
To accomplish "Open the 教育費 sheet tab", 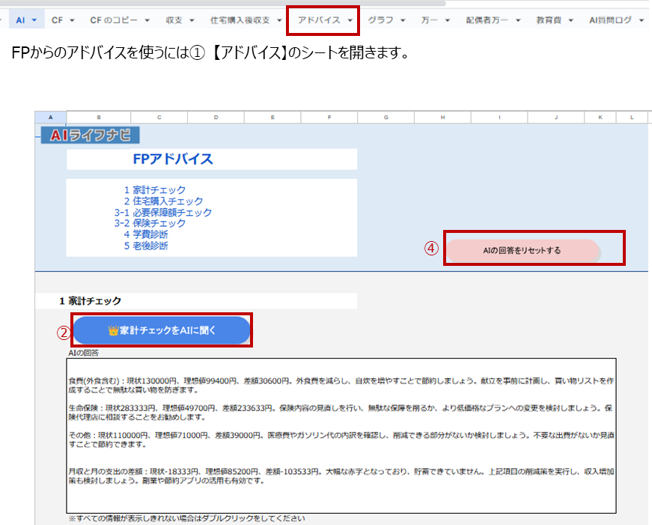I will (549, 20).
